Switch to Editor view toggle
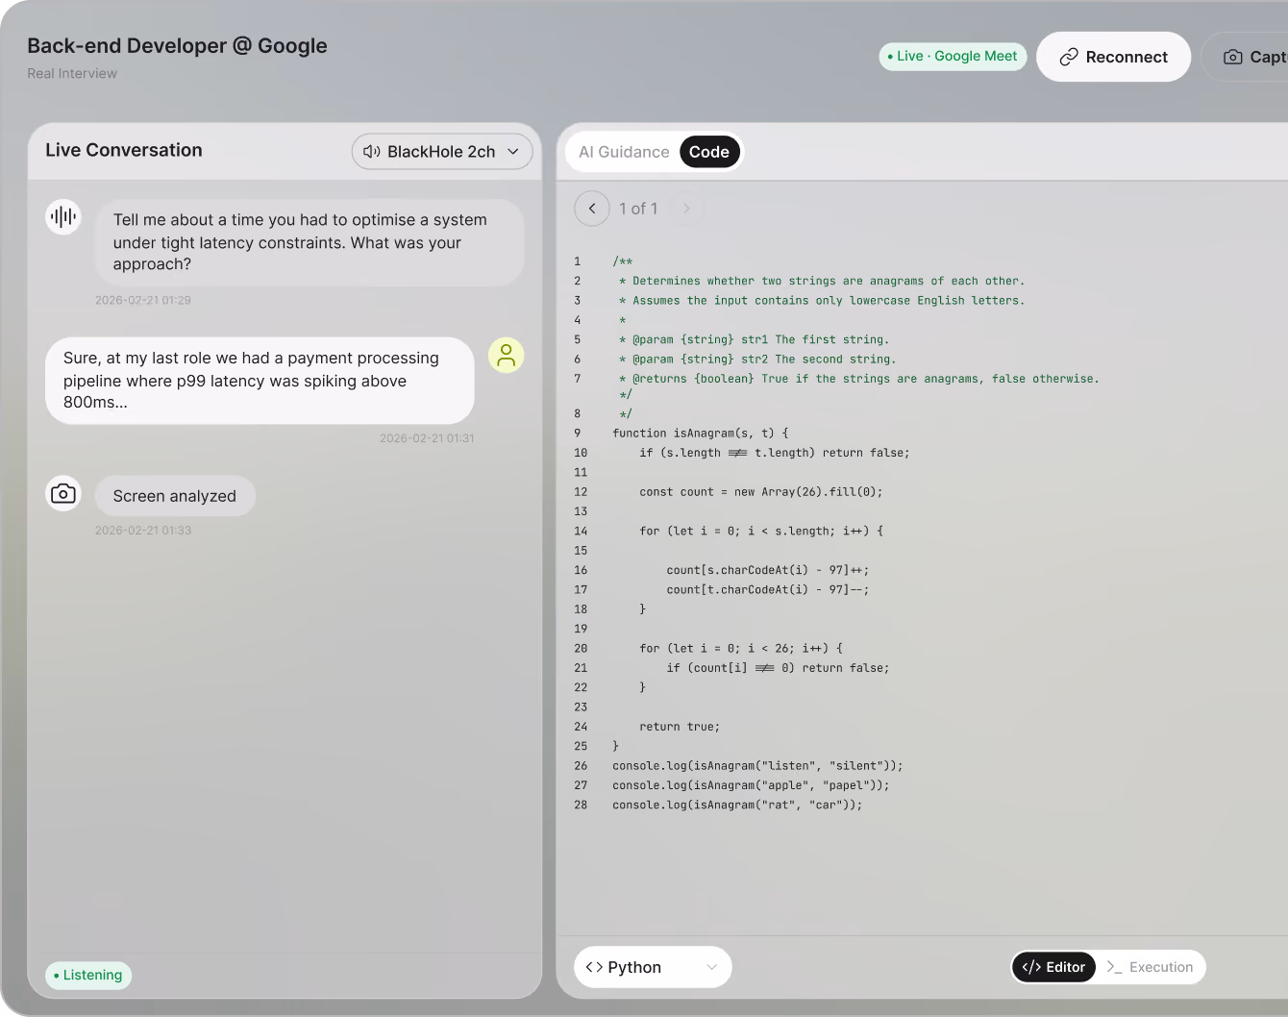Image resolution: width=1288 pixels, height=1017 pixels. (1053, 967)
